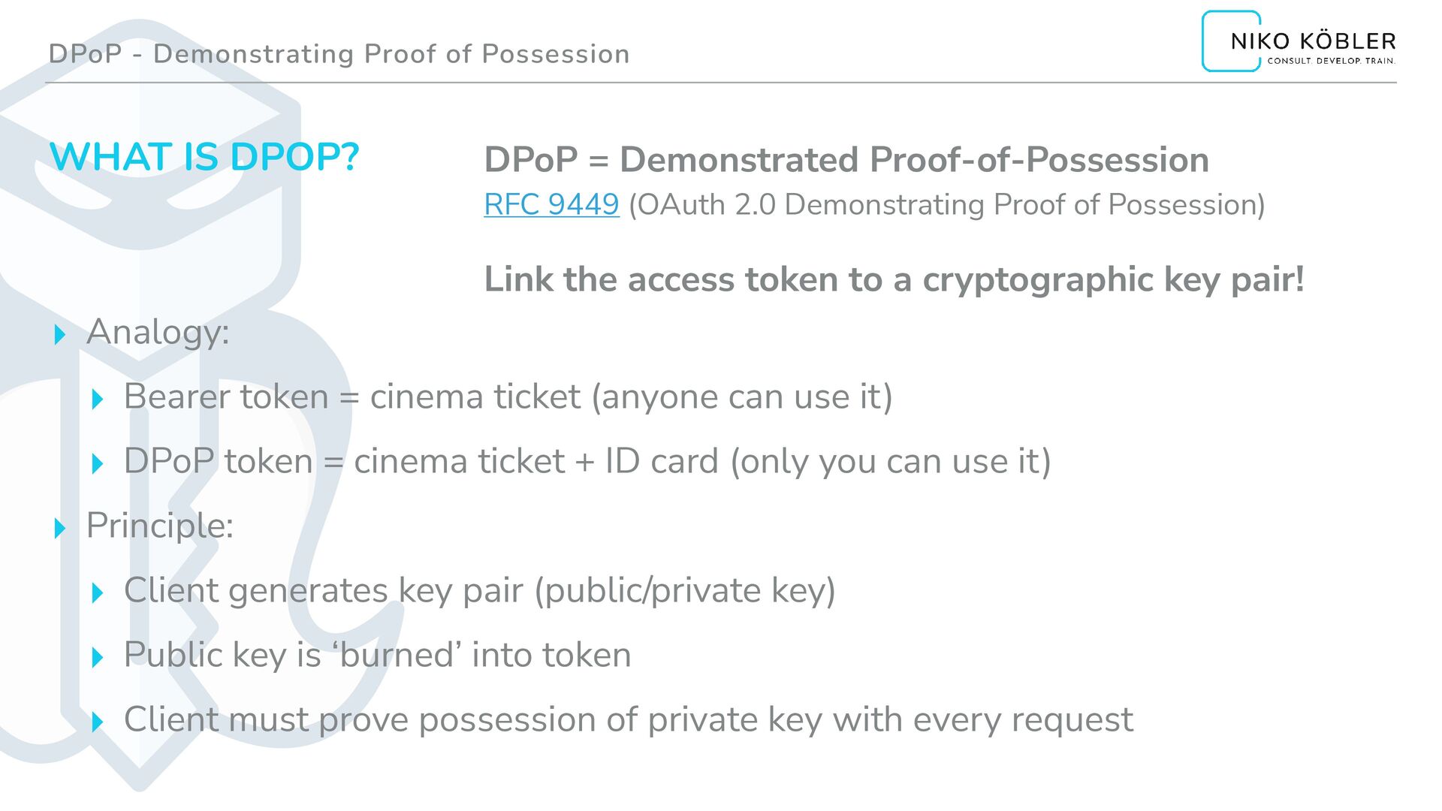Click the "Principle:" text
This screenshot has height=811, width=1442.
tap(160, 526)
